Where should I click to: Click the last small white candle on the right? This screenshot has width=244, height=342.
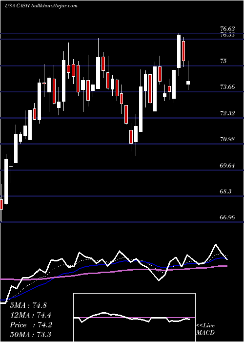tap(188, 83)
